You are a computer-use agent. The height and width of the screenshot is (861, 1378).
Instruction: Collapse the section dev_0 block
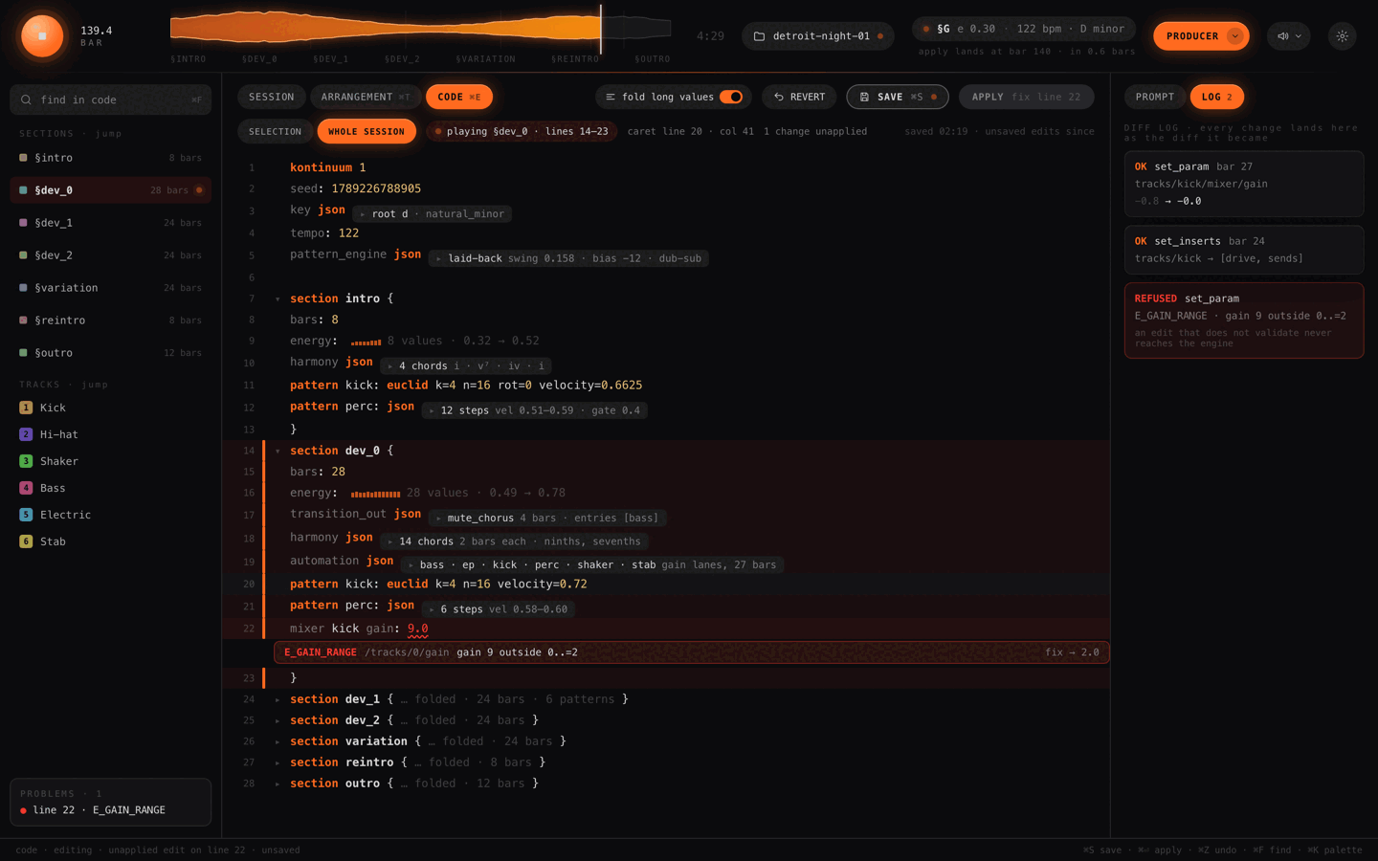tap(278, 451)
